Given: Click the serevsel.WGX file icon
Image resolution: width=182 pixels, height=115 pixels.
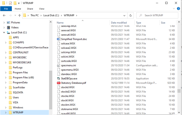Looking at the screenshot, I should coord(59,30).
